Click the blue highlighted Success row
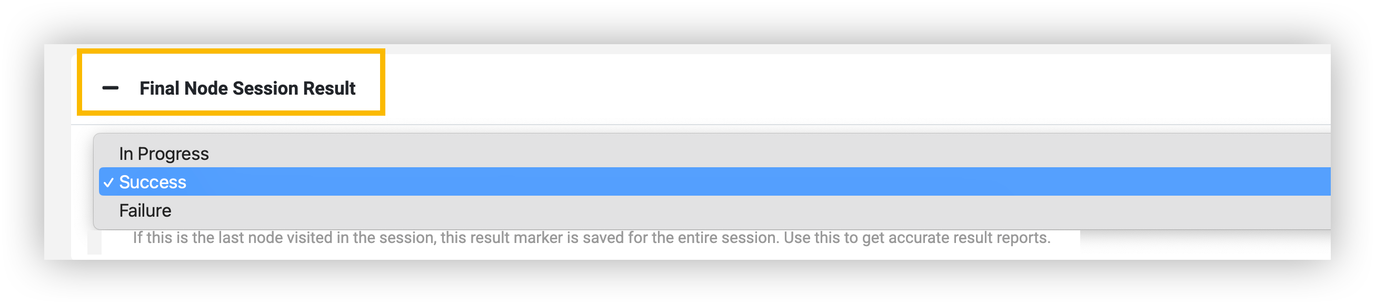1375x304 pixels. point(714,182)
